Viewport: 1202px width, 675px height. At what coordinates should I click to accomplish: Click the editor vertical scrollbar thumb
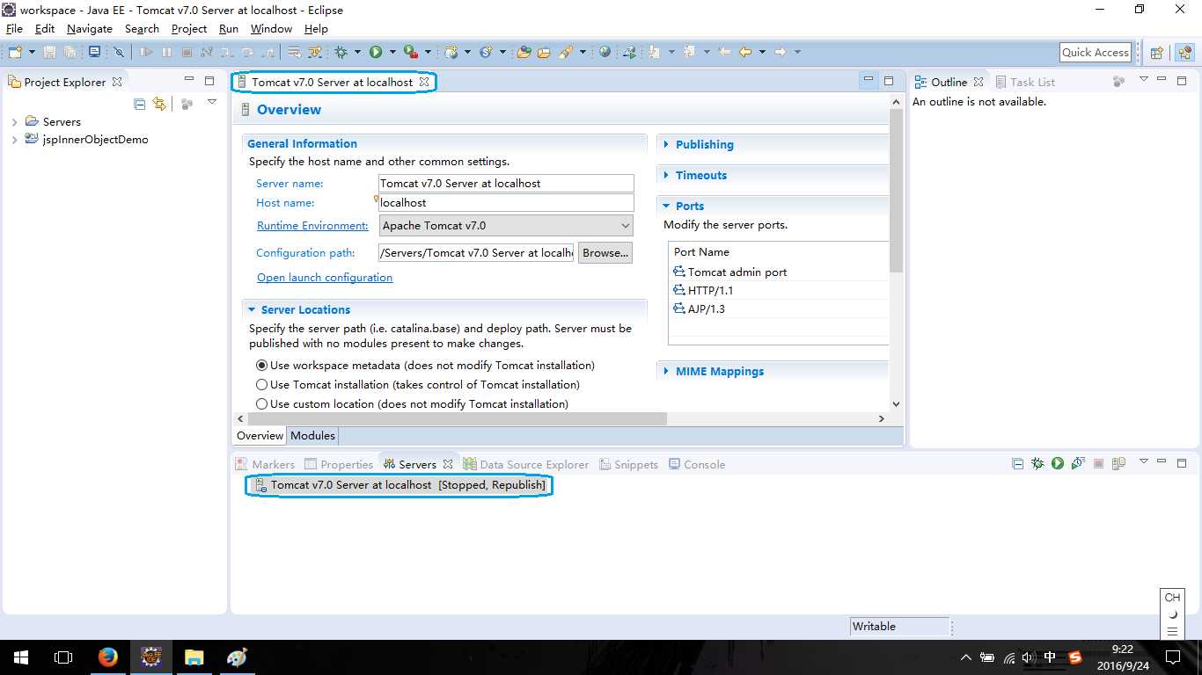click(x=896, y=190)
